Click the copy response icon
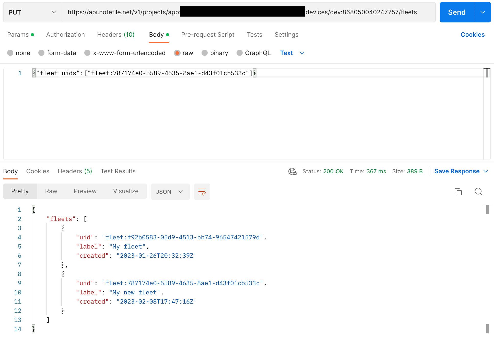The width and height of the screenshot is (494, 339). (458, 192)
